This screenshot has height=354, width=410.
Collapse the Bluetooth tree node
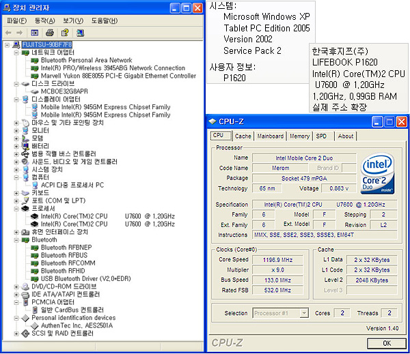[x=16, y=240]
